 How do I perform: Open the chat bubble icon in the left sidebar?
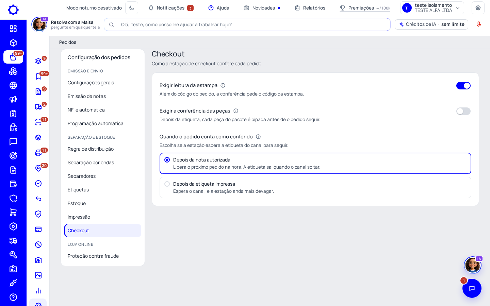click(13, 142)
